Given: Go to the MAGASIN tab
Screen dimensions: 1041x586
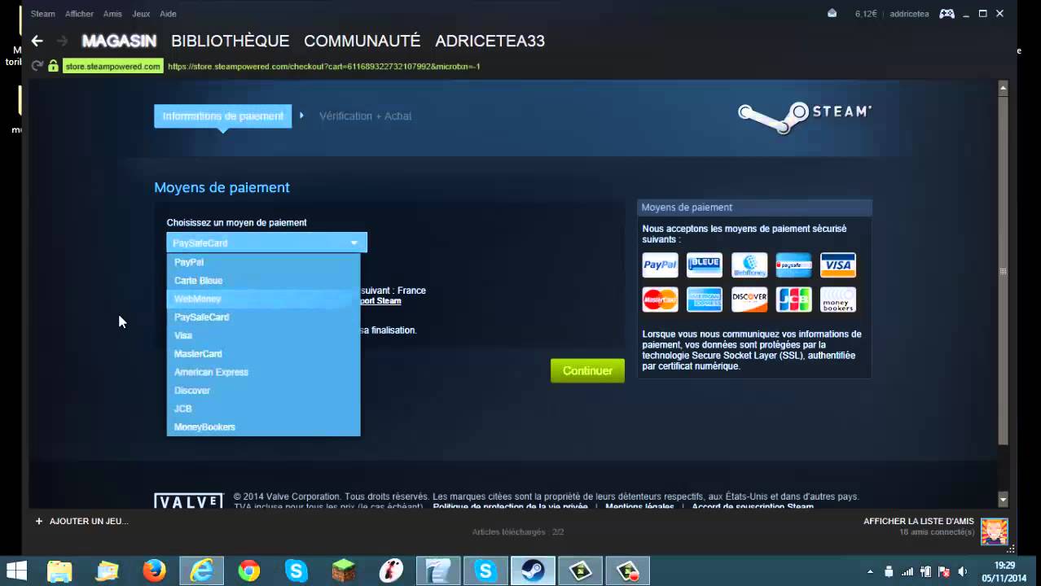Looking at the screenshot, I should (x=119, y=41).
